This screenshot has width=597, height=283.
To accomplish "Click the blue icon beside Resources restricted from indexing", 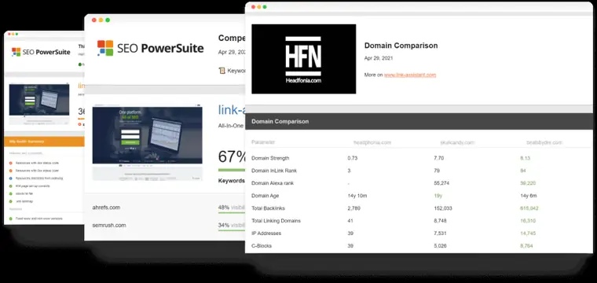I will point(11,178).
